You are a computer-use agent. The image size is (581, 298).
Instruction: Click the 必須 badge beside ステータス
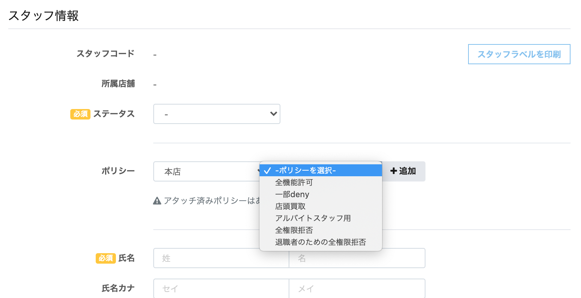tap(80, 114)
